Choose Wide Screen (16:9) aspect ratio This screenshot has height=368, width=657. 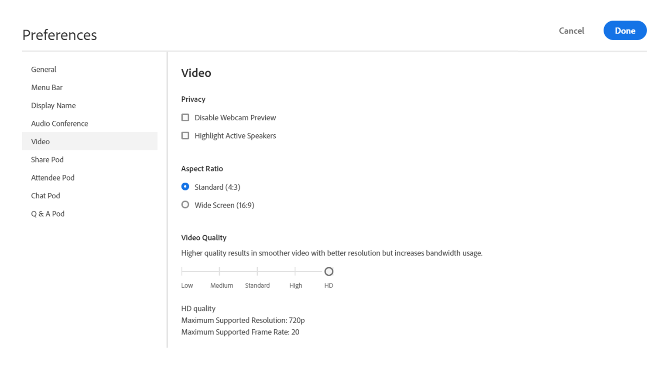pos(185,205)
